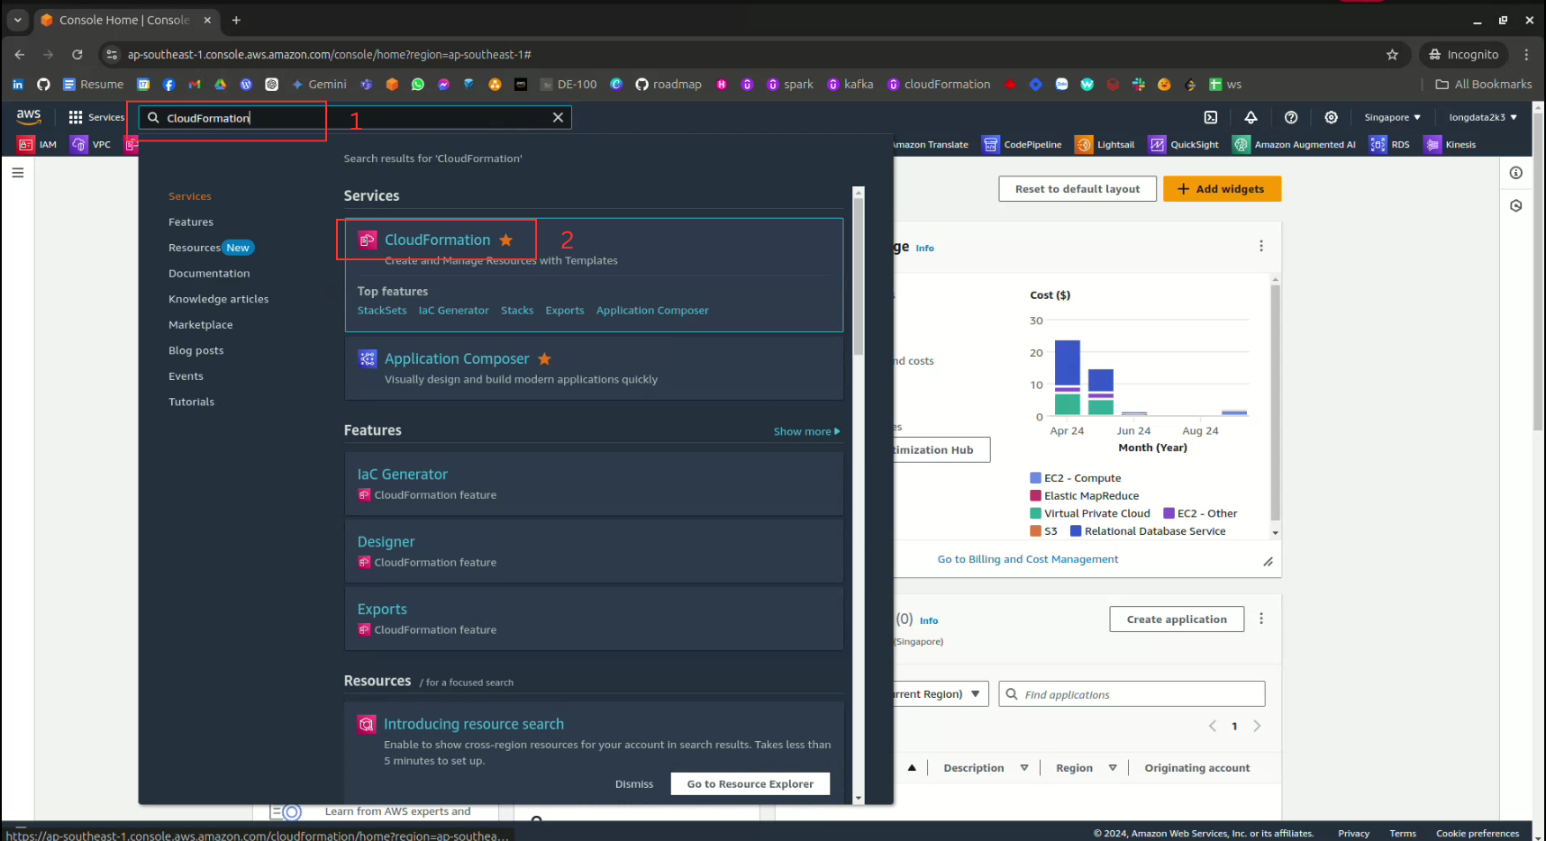Click the EC2 - Compute legend swatch

(x=1036, y=478)
